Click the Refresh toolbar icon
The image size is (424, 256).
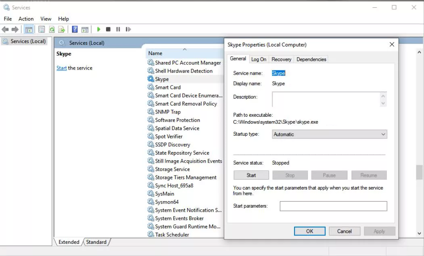(x=52, y=29)
